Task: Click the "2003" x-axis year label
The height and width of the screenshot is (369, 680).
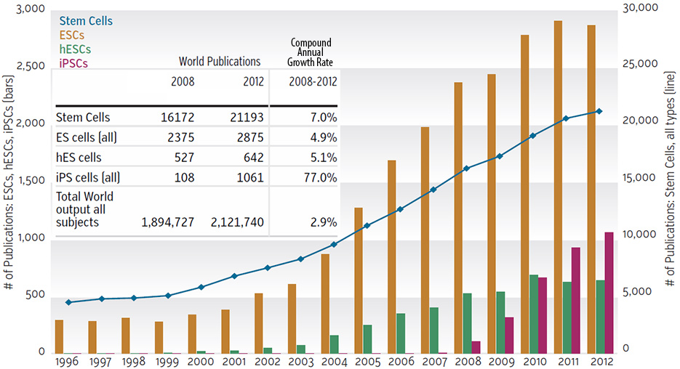Action: point(301,362)
